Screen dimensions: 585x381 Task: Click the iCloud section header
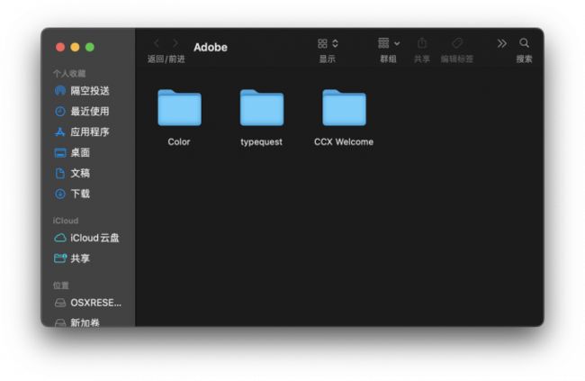click(x=66, y=221)
